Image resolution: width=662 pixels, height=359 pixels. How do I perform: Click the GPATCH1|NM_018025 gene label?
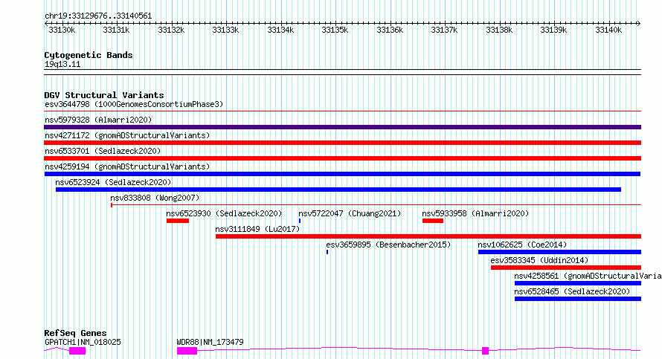coord(83,342)
